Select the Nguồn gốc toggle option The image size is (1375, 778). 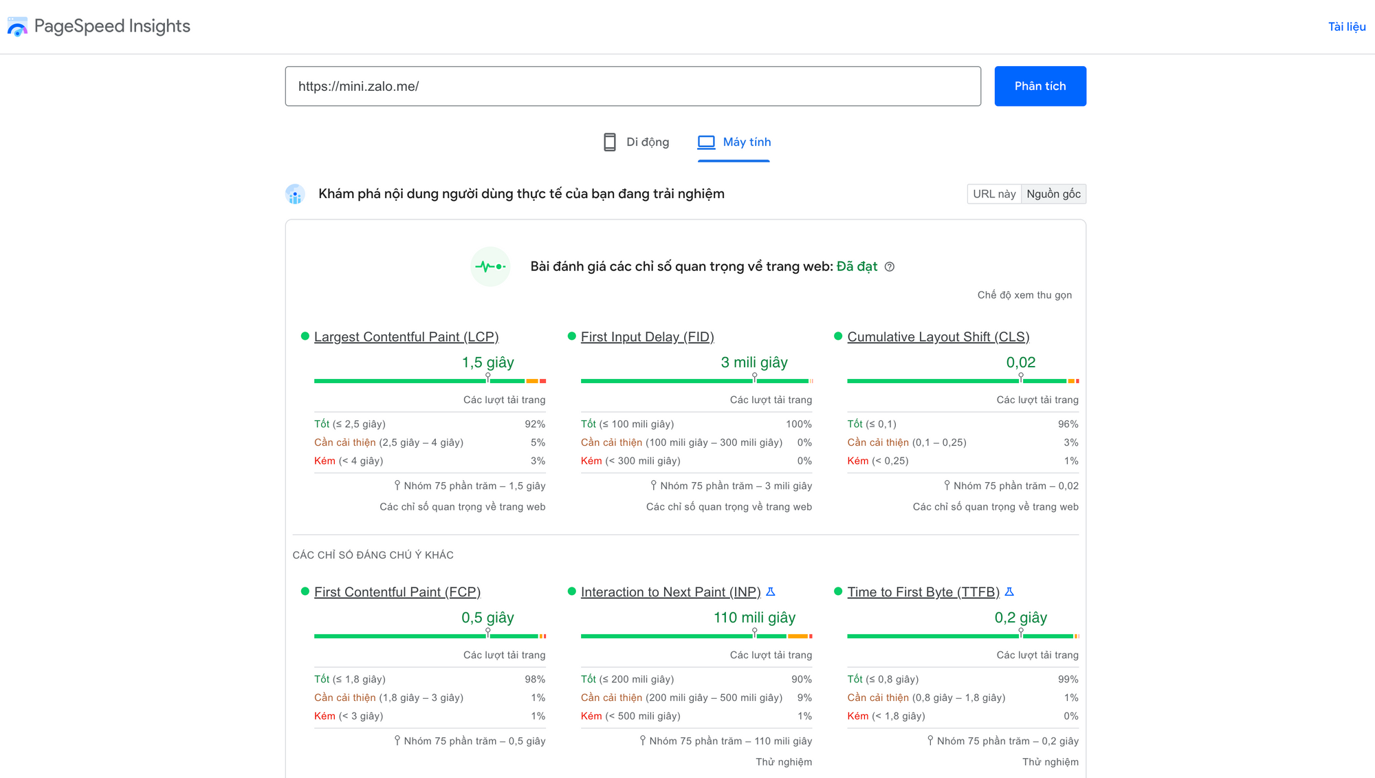tap(1053, 194)
